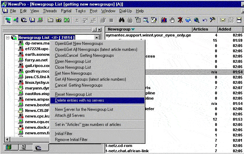The image size is (244, 154).
Task: Choose Open Newsgroup List entry
Action: (x=98, y=61)
